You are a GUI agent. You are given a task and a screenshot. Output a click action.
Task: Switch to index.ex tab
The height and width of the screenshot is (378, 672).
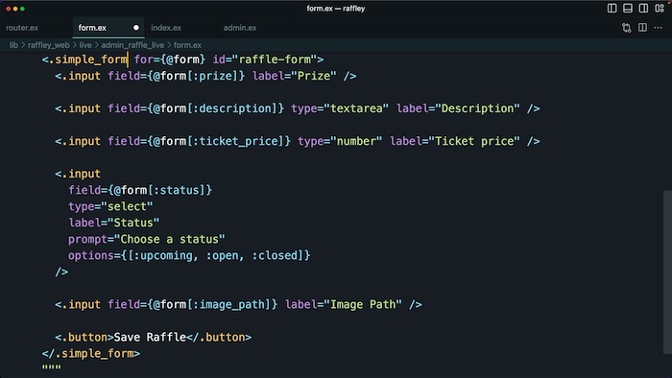pyautogui.click(x=166, y=28)
